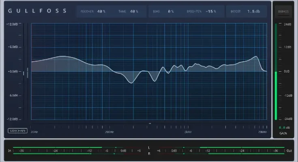
Task: Click the 2kHz frequency axis marker
Action: (x=188, y=132)
